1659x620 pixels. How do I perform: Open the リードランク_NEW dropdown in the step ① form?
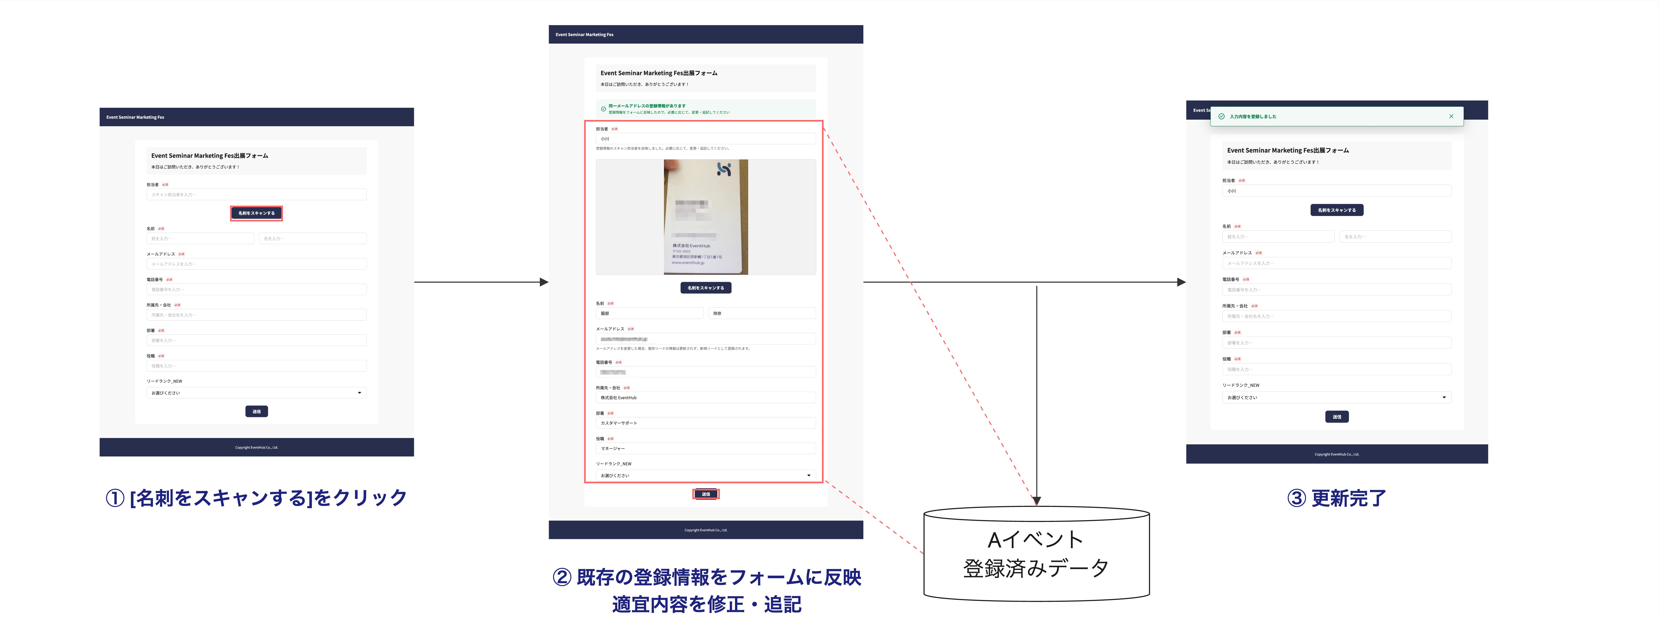(256, 393)
